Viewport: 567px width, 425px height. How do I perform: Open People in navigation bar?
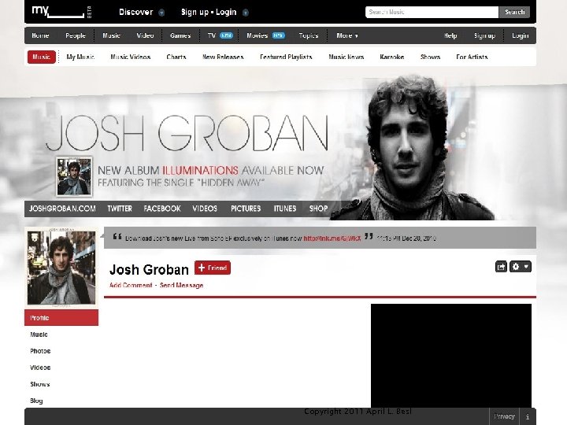[x=76, y=35]
